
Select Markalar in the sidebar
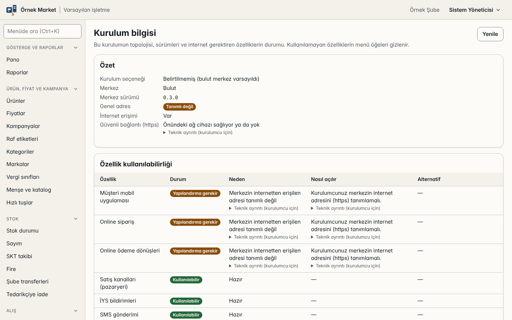[x=42, y=164]
